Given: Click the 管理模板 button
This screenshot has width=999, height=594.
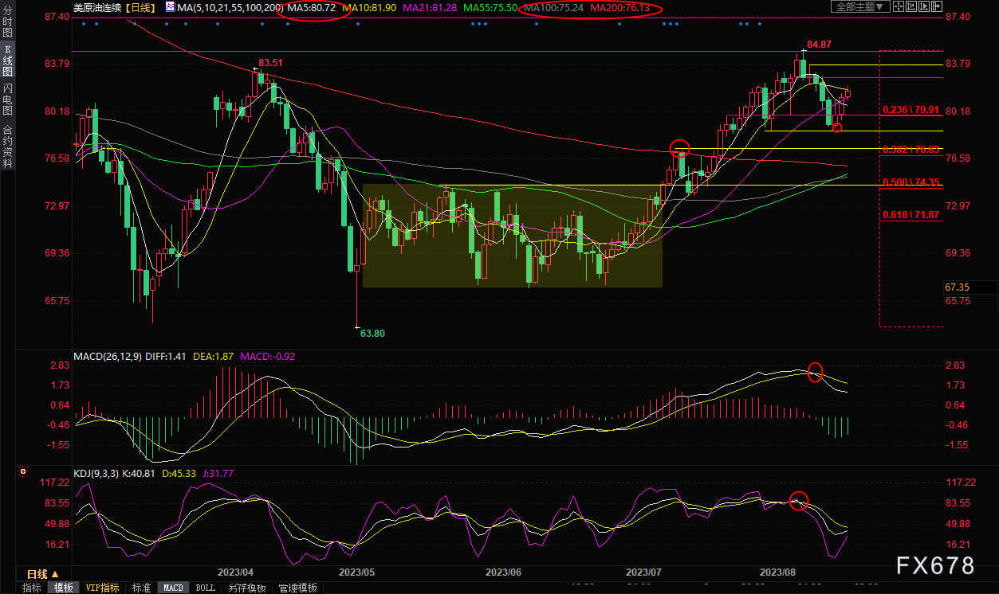Looking at the screenshot, I should 297,588.
